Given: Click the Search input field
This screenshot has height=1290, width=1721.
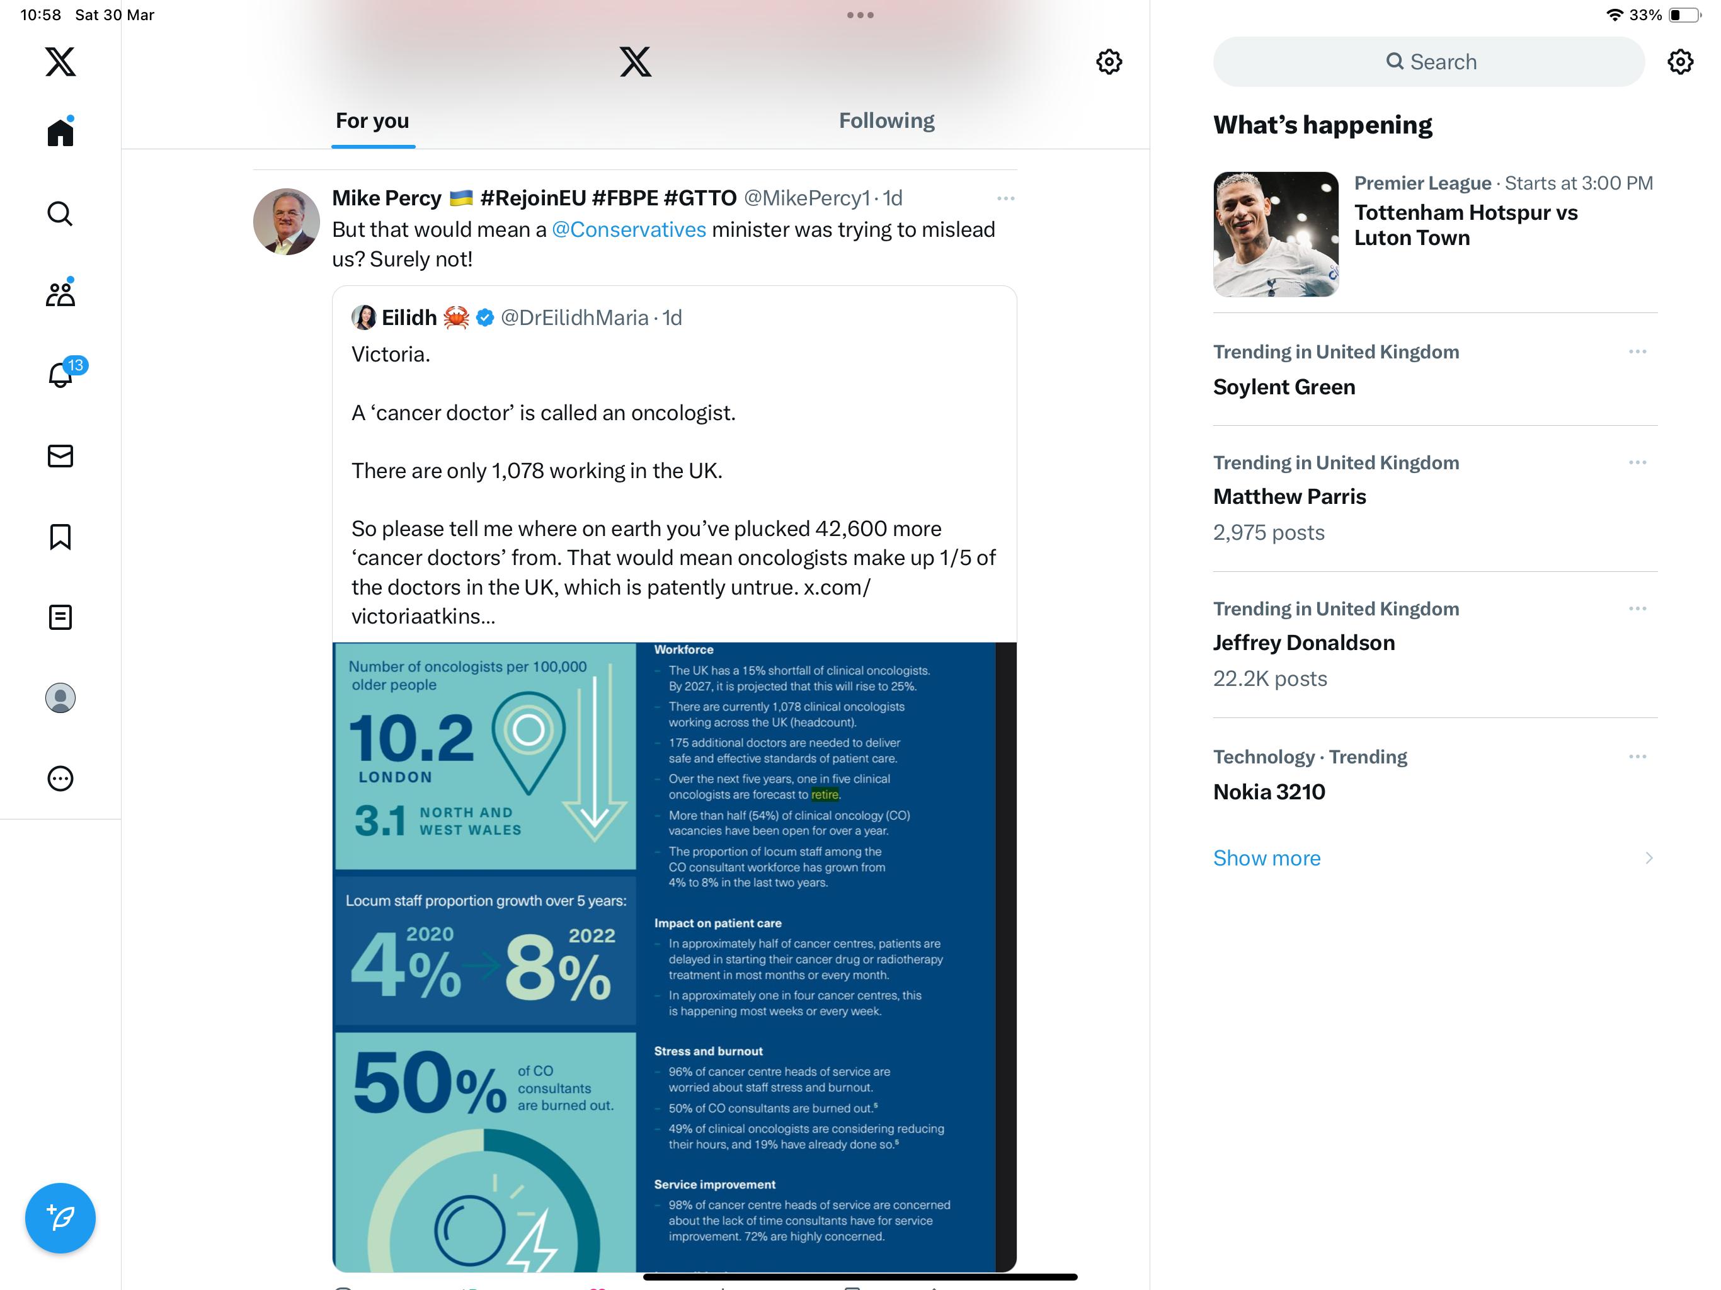Looking at the screenshot, I should [1429, 62].
